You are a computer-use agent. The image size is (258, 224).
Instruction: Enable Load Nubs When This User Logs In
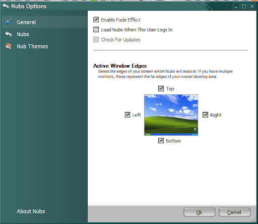coord(96,30)
